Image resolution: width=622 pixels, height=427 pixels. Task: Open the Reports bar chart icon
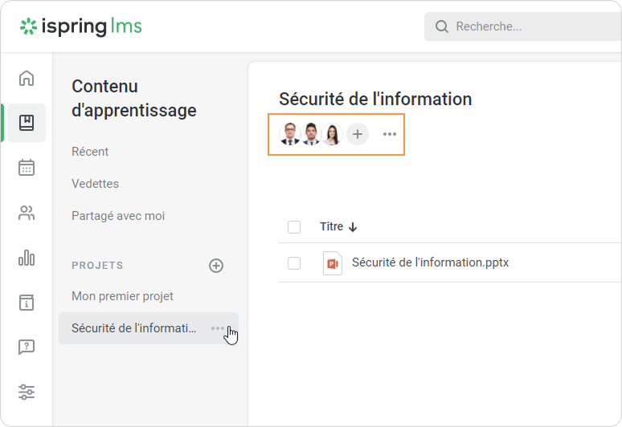[27, 258]
